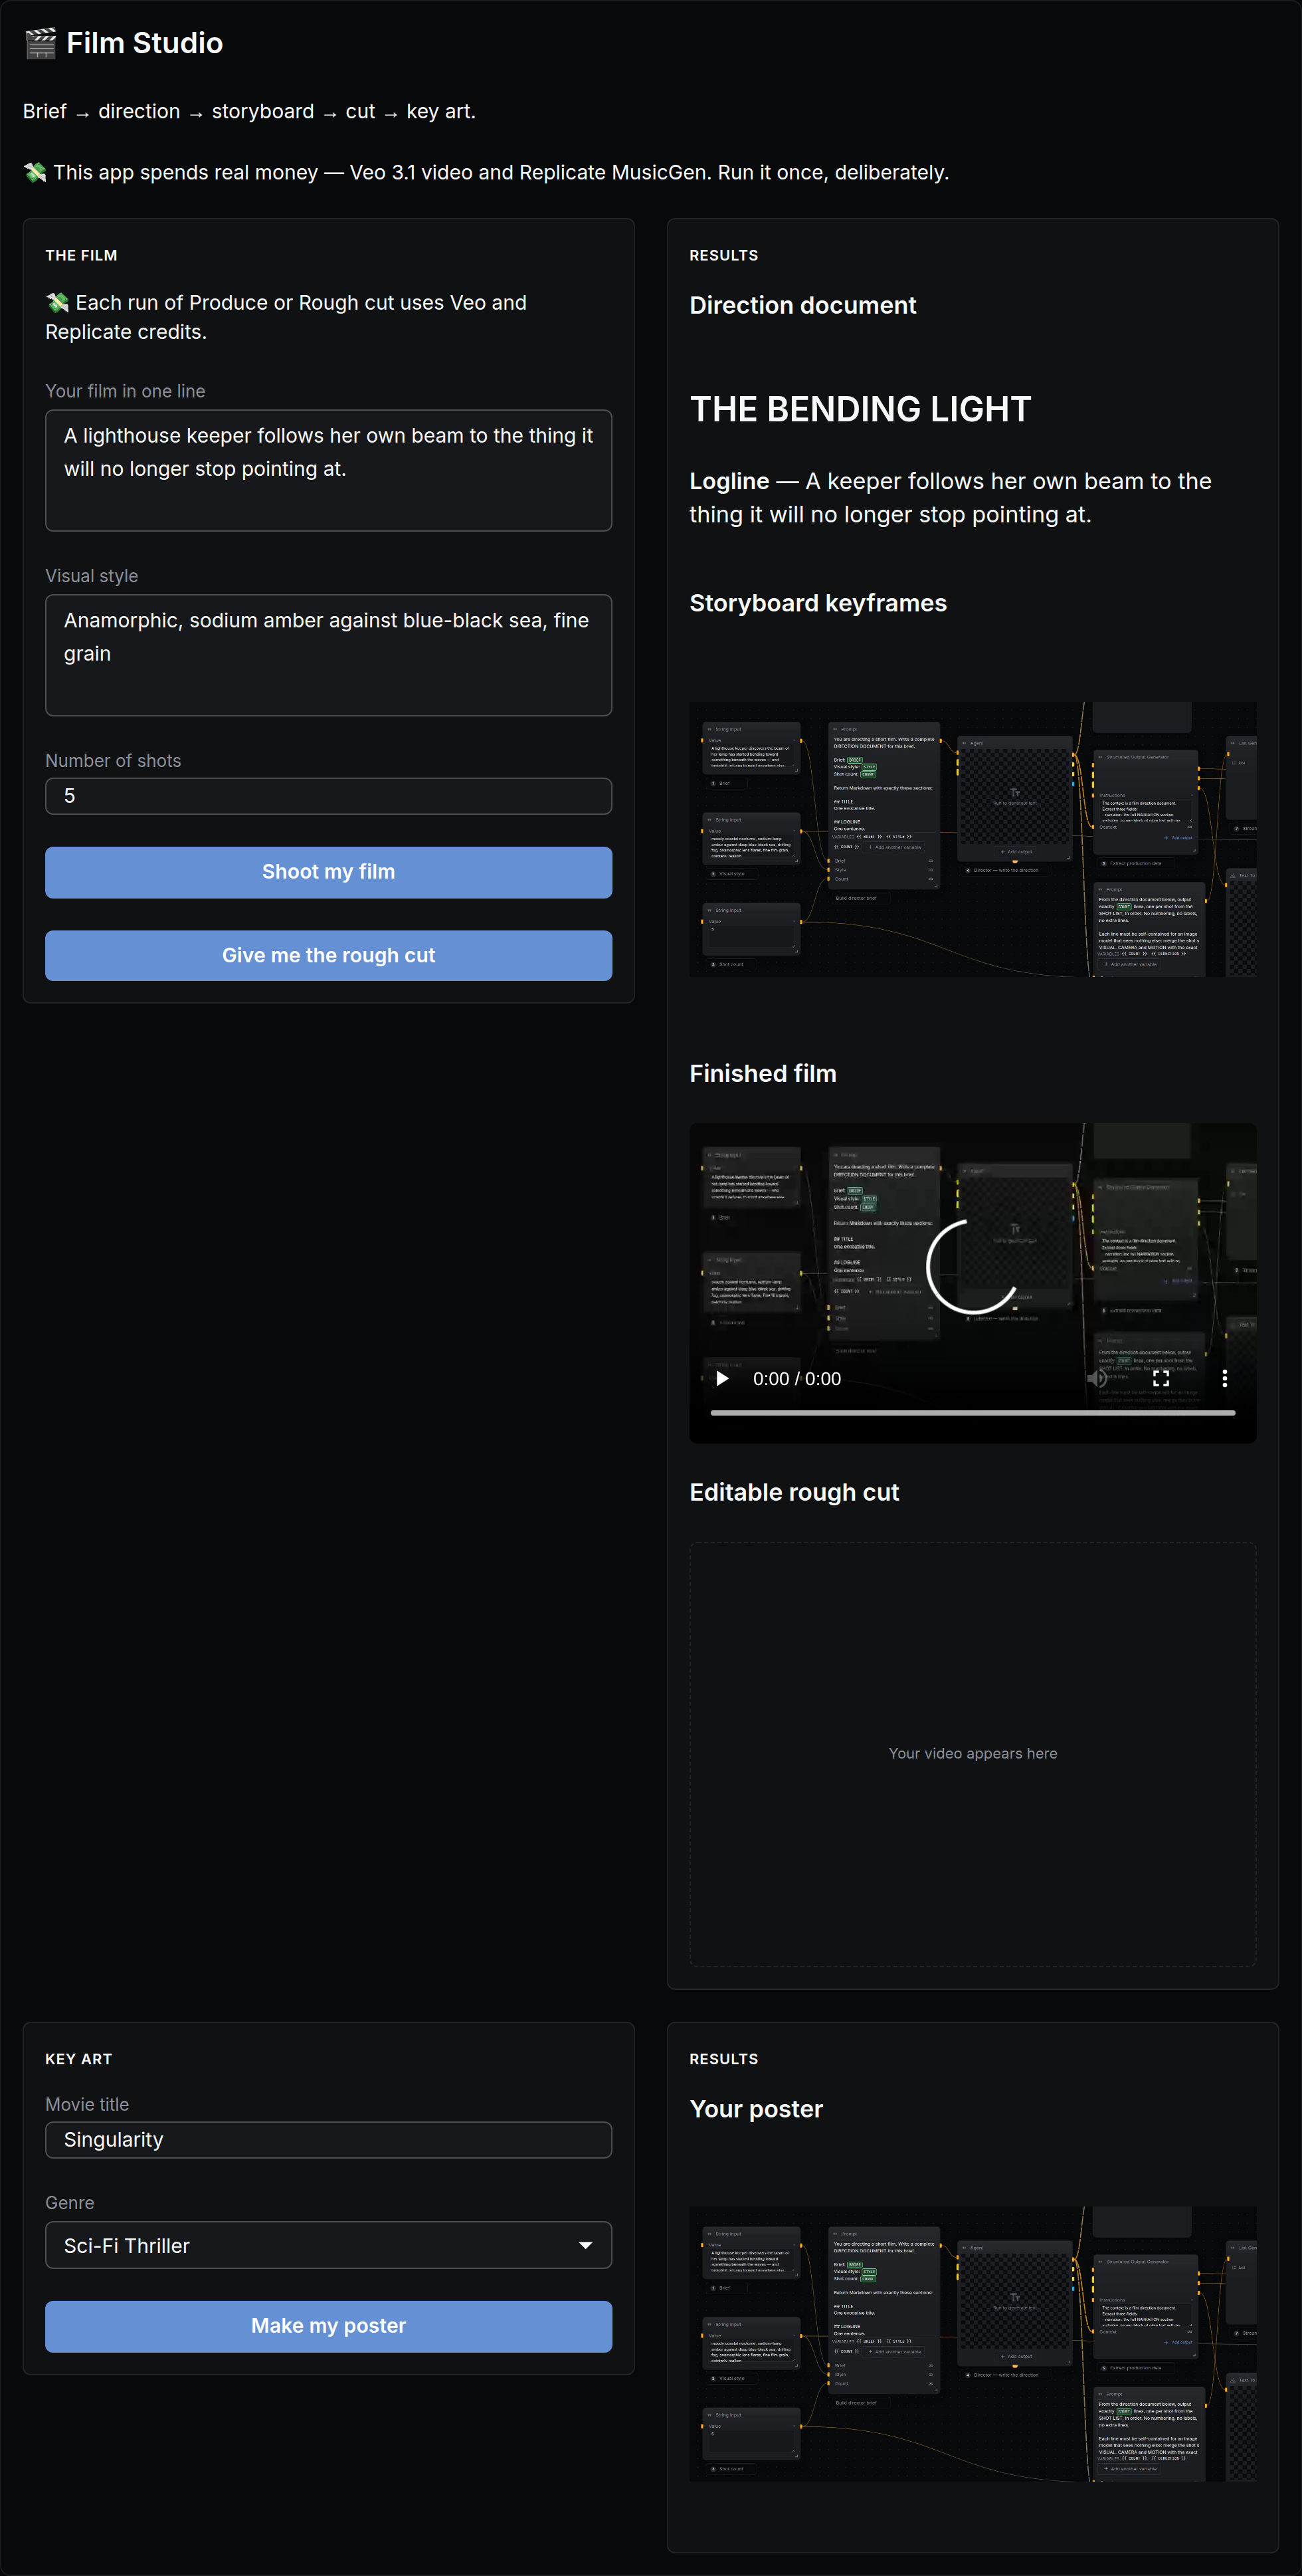The width and height of the screenshot is (1302, 2576).
Task: Click the THE FILM section label
Action: click(x=81, y=256)
